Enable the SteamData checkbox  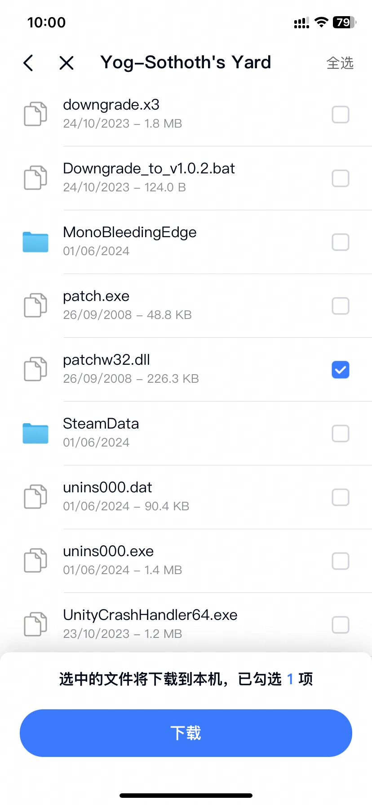point(340,433)
